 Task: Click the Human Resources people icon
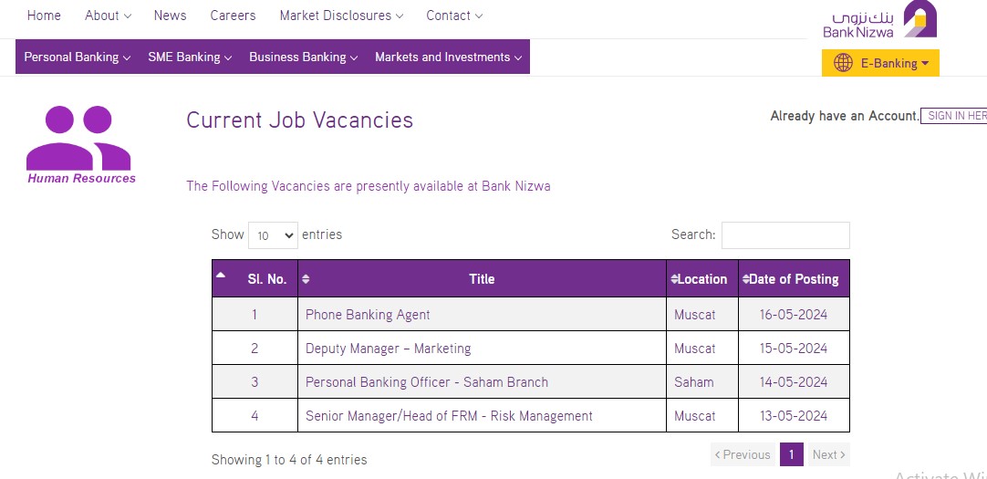coord(78,138)
